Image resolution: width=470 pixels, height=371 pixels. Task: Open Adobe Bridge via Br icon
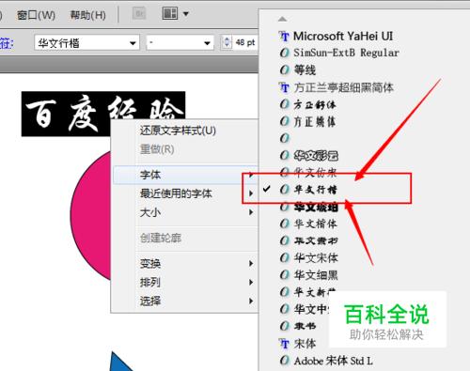click(139, 14)
